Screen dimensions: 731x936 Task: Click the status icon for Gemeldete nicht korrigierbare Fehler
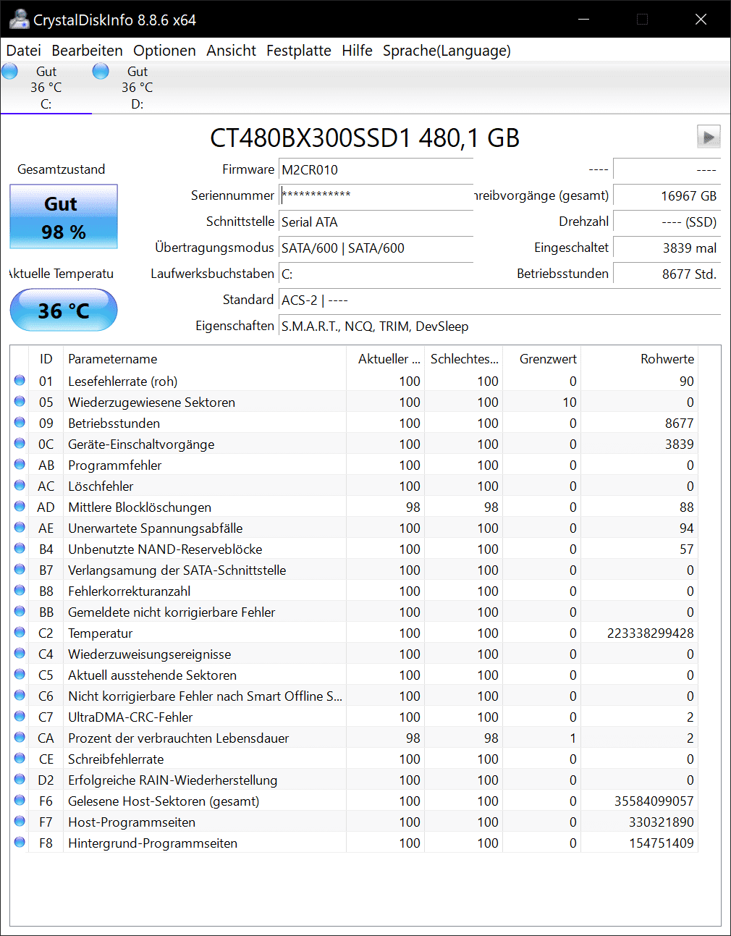tap(20, 611)
